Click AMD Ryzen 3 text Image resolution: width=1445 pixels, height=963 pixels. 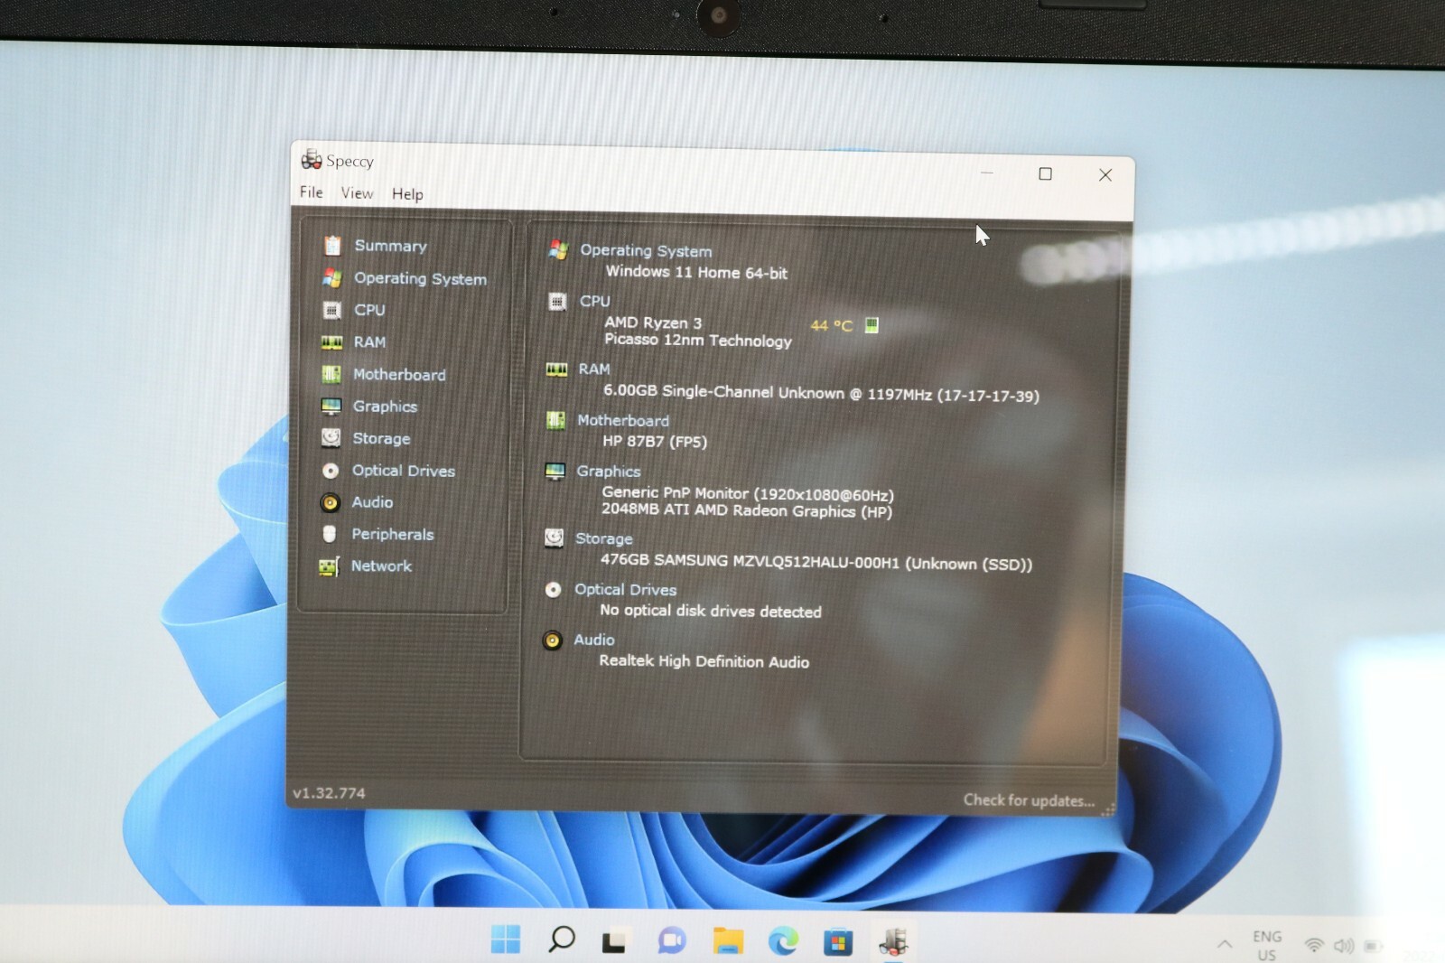click(653, 323)
